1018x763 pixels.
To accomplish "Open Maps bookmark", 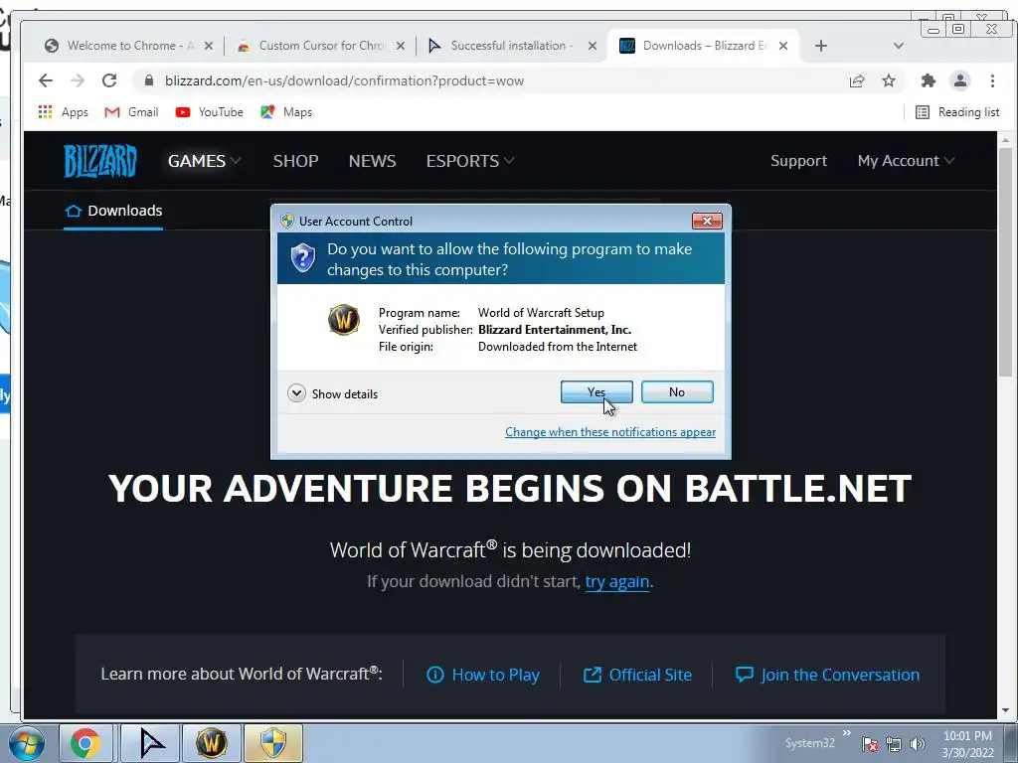I will click(x=286, y=112).
